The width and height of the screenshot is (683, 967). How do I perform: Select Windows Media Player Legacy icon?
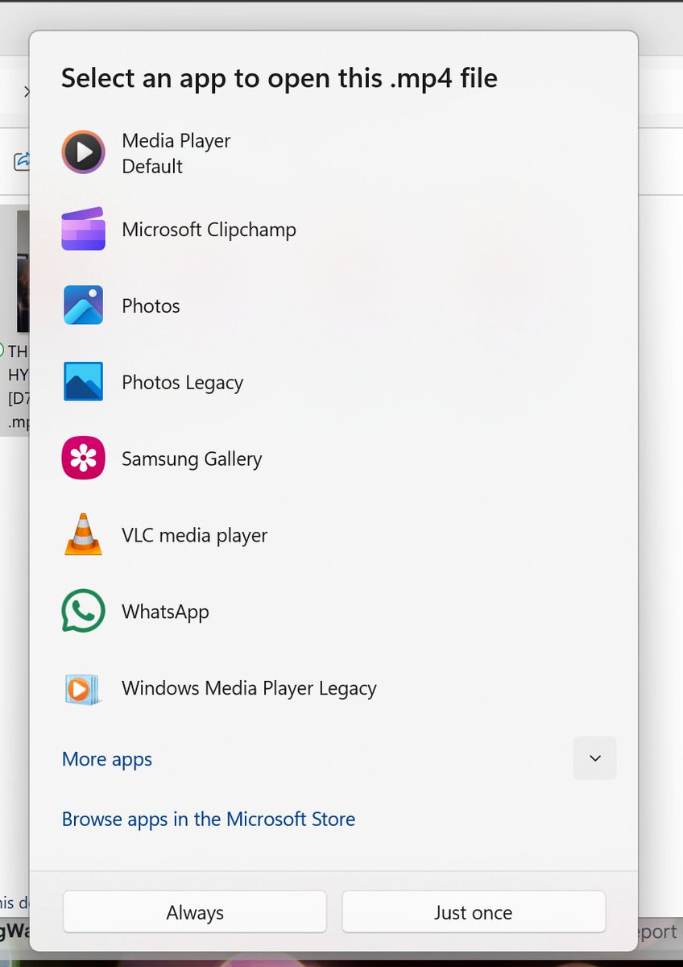pos(83,688)
